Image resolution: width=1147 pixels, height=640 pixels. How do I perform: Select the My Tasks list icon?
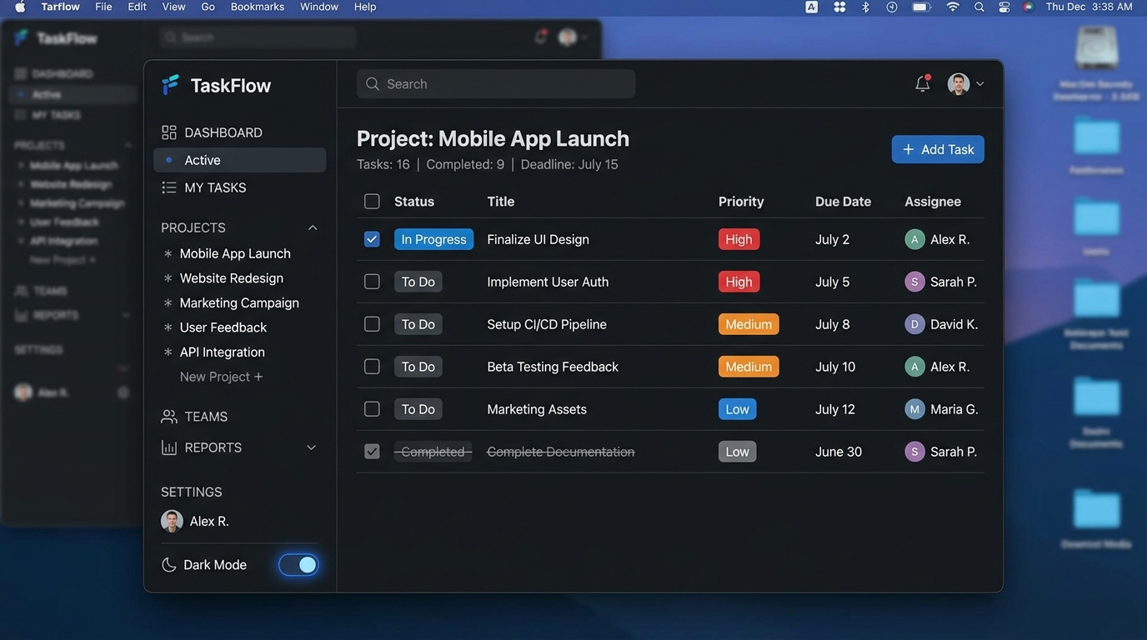tap(168, 187)
